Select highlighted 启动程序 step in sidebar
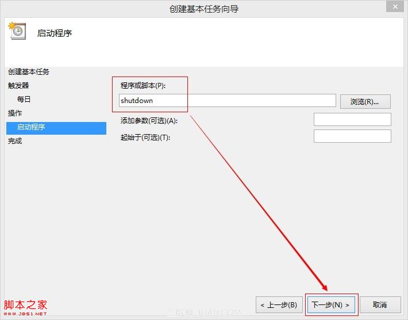The width and height of the screenshot is (408, 320). [56, 128]
